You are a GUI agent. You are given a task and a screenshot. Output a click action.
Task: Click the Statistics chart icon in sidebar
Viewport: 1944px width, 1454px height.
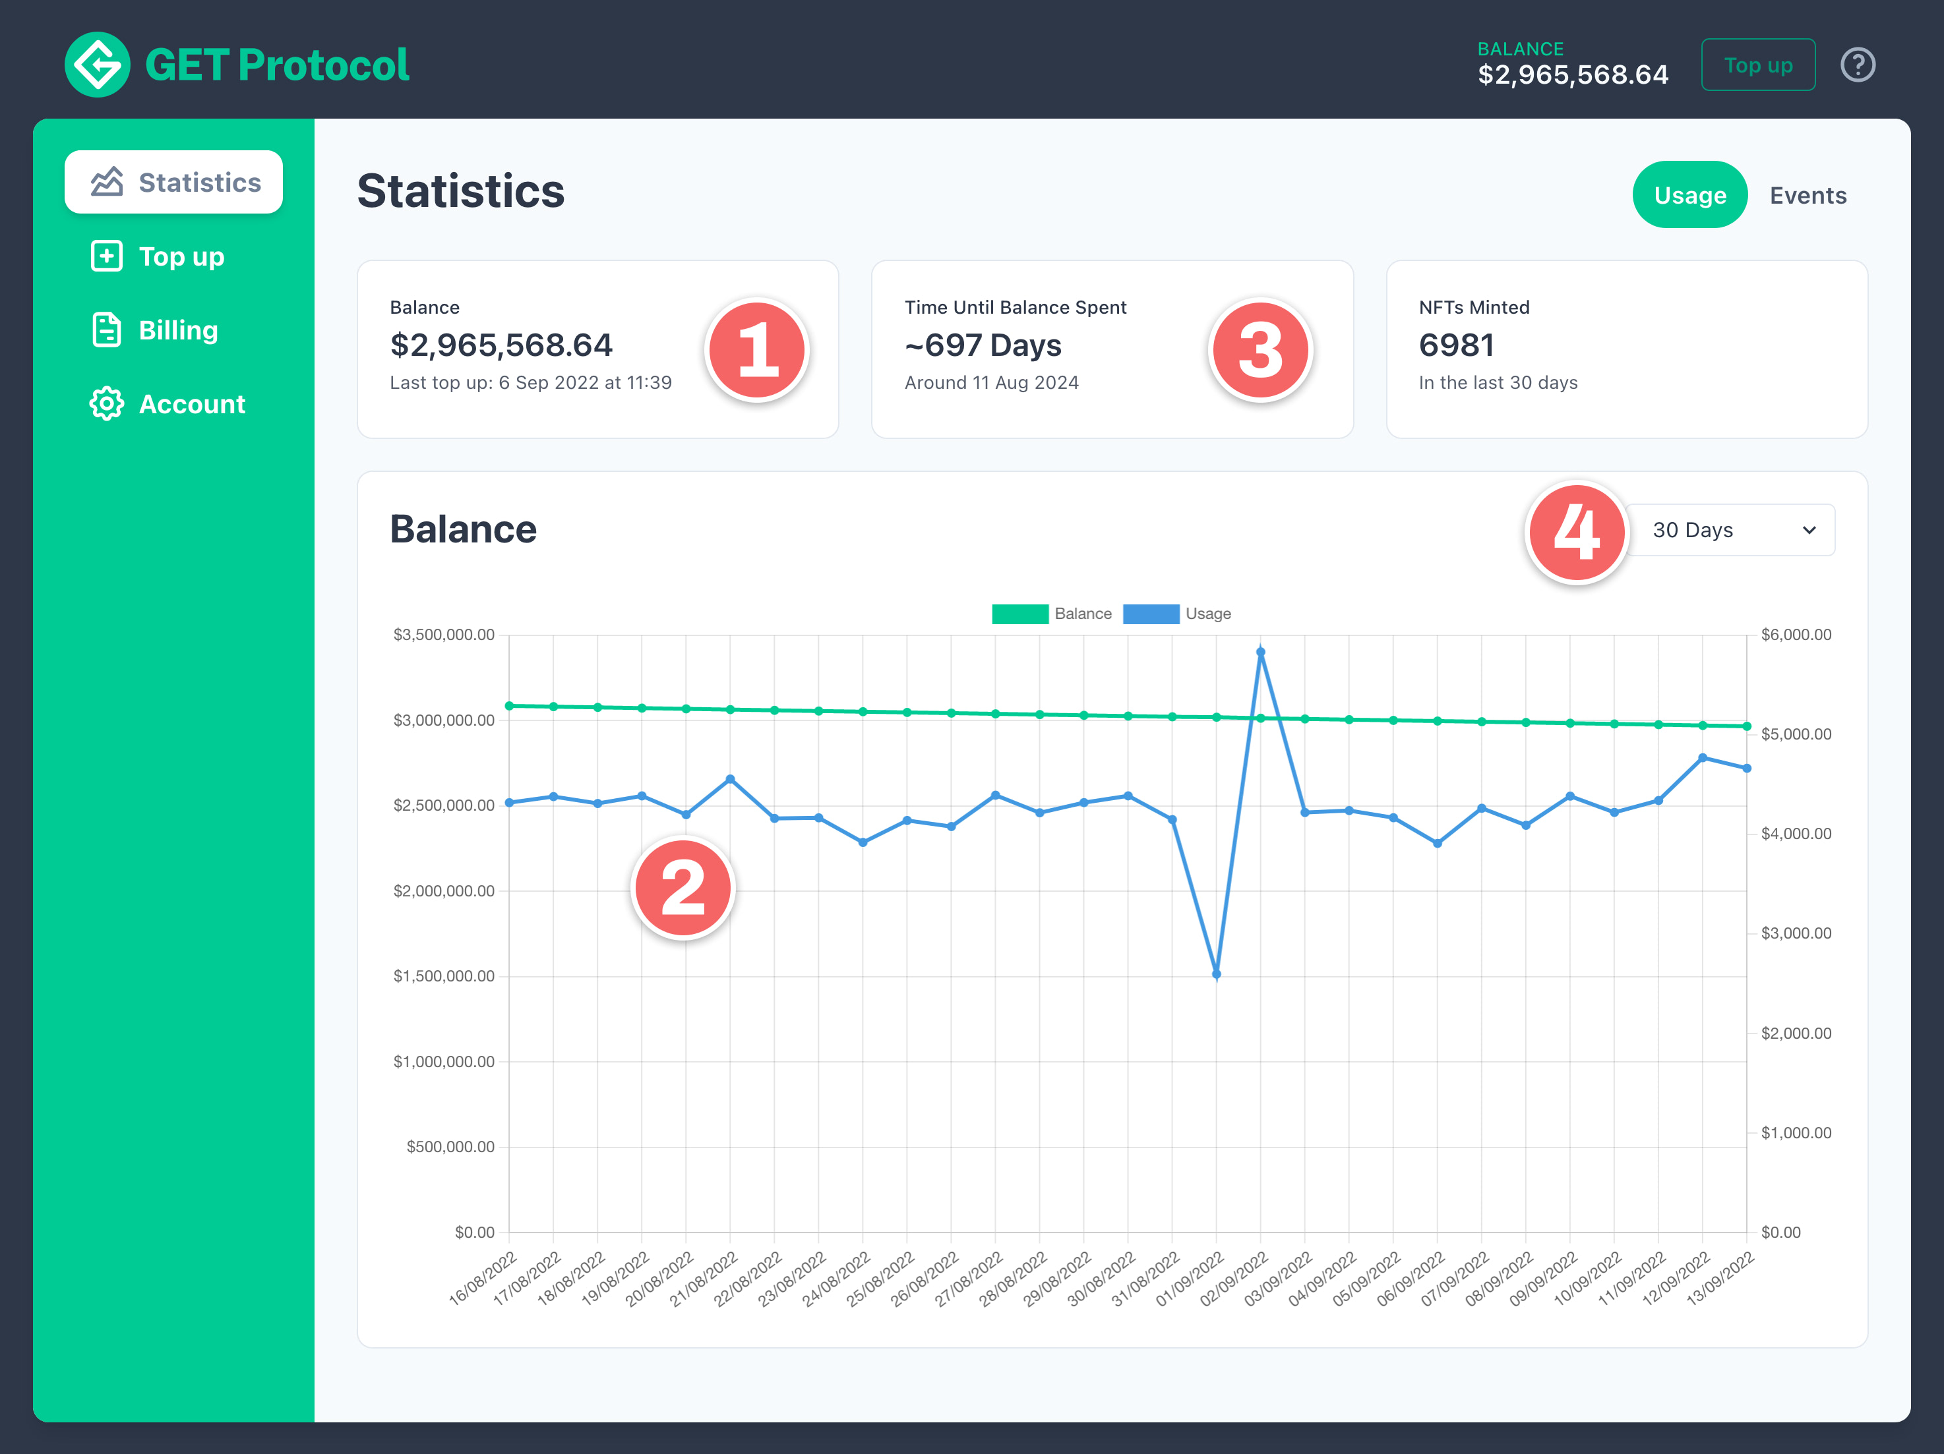point(106,182)
